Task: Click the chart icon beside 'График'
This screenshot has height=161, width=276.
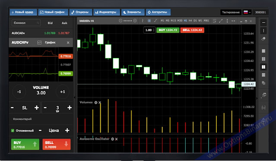Action: [39, 42]
